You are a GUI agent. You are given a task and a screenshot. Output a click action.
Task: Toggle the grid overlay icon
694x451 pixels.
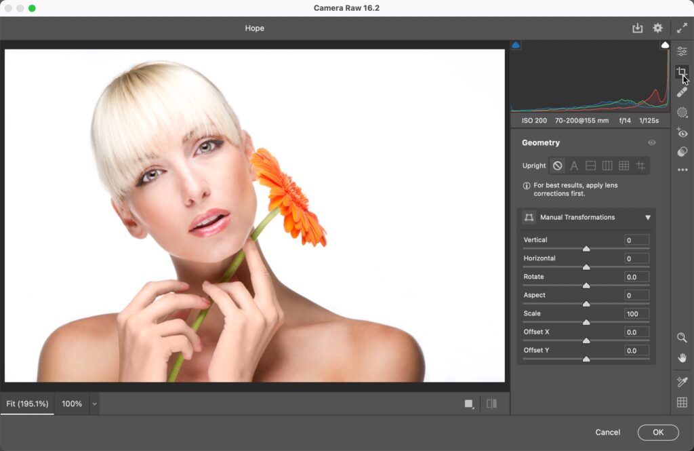click(x=682, y=402)
